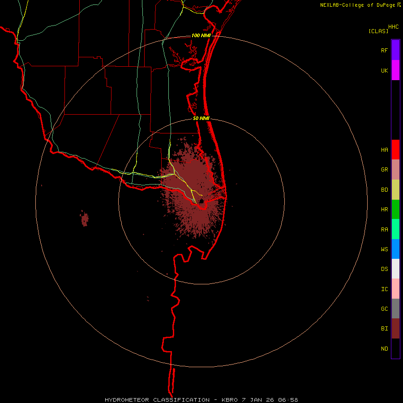Screen dimensions: 403x403
Task: Click the KBRO radar site center dot
Action: coord(201,201)
